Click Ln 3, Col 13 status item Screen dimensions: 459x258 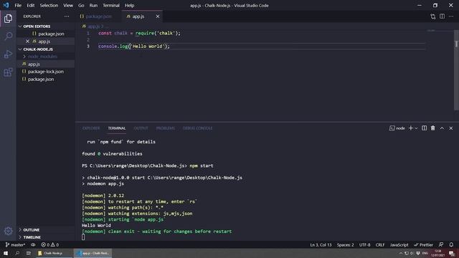pos(321,244)
